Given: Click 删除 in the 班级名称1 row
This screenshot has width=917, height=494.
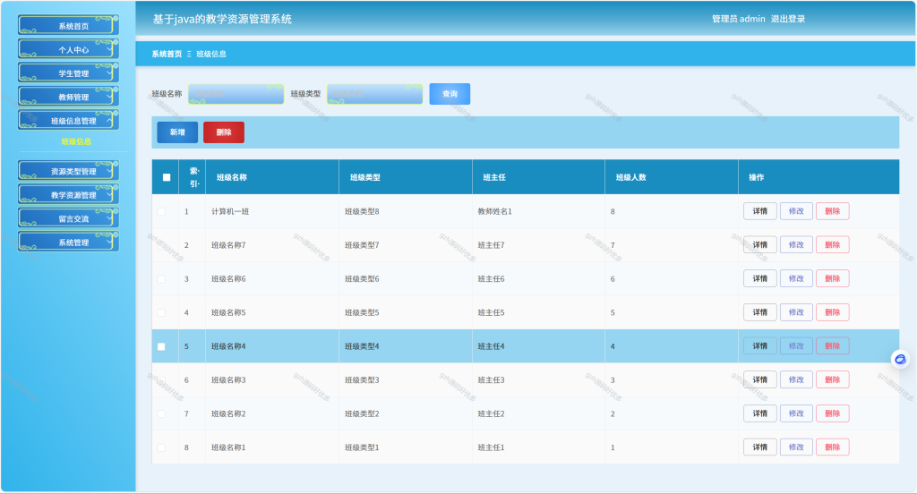Looking at the screenshot, I should 832,447.
